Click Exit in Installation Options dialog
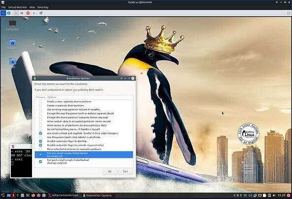Viewport: 292px width, 199px height. click(x=126, y=171)
